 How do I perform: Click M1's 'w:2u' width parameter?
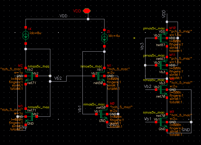(111, 72)
